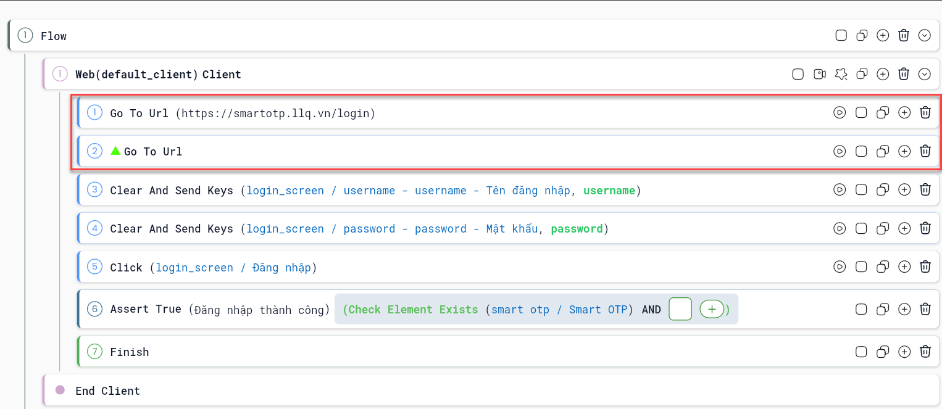Image resolution: width=942 pixels, height=409 pixels.
Task: Open the login_screen / username element reference
Action: [x=408, y=191]
